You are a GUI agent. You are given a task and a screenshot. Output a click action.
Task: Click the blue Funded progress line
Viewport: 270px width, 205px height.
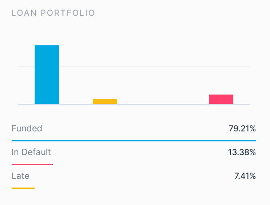point(134,141)
